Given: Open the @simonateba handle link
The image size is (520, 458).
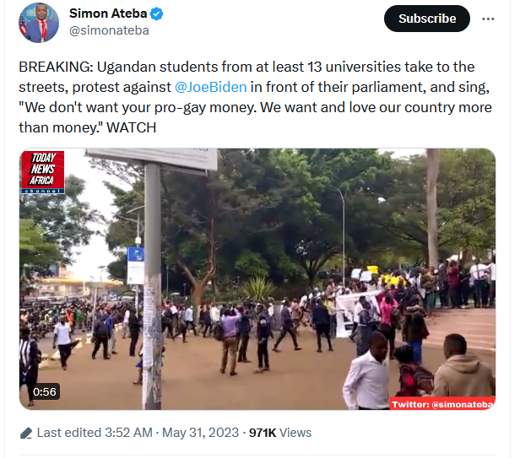Looking at the screenshot, I should point(109,30).
